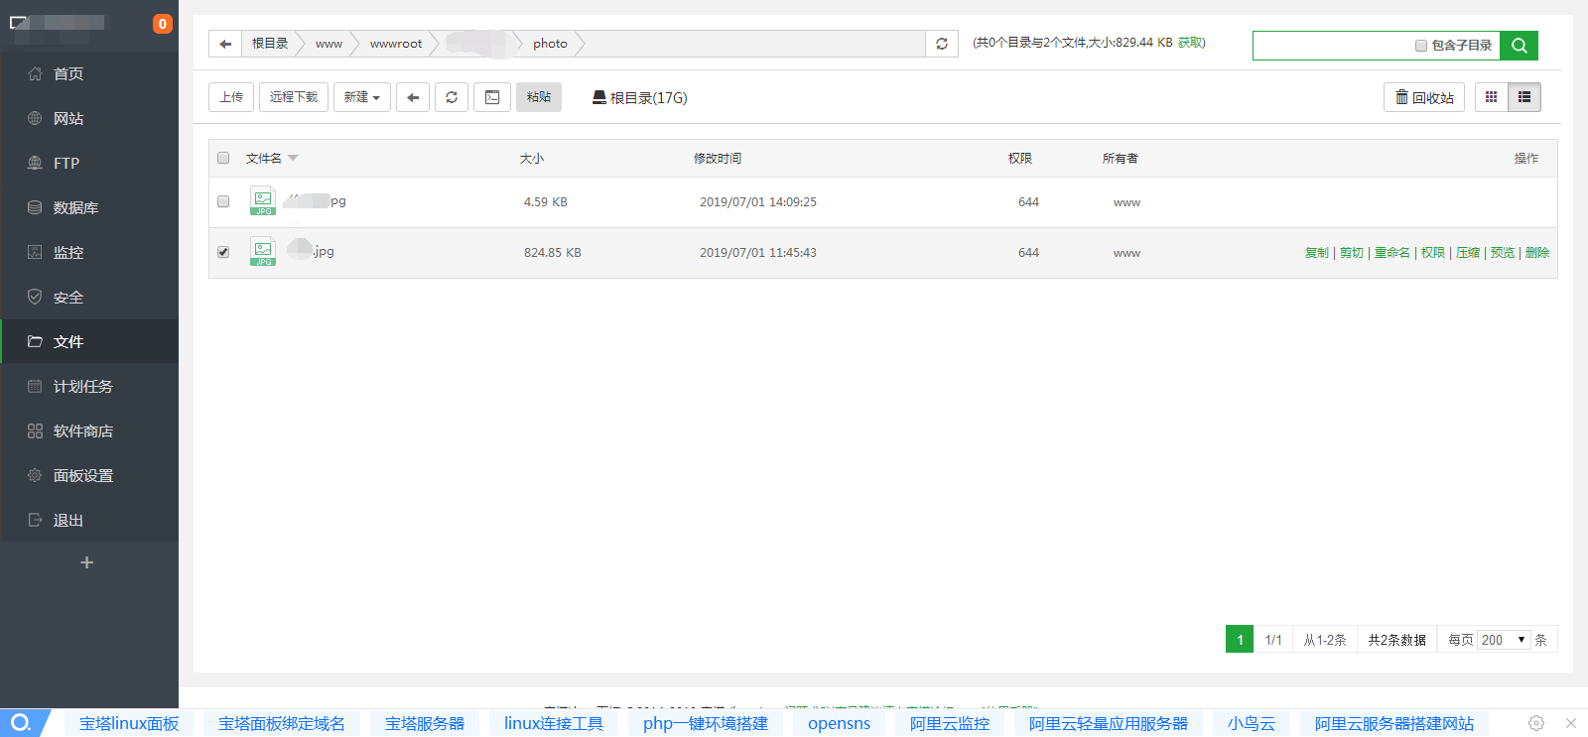The image size is (1588, 737).
Task: Switch to list view
Action: click(x=1524, y=97)
